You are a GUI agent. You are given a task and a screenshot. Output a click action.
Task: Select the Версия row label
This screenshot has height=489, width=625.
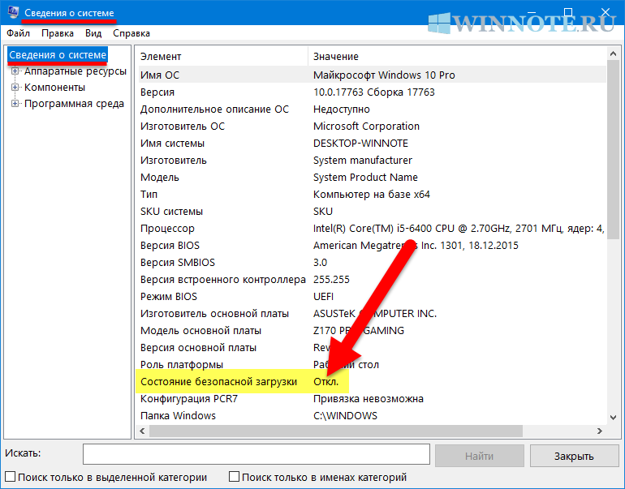tap(157, 92)
